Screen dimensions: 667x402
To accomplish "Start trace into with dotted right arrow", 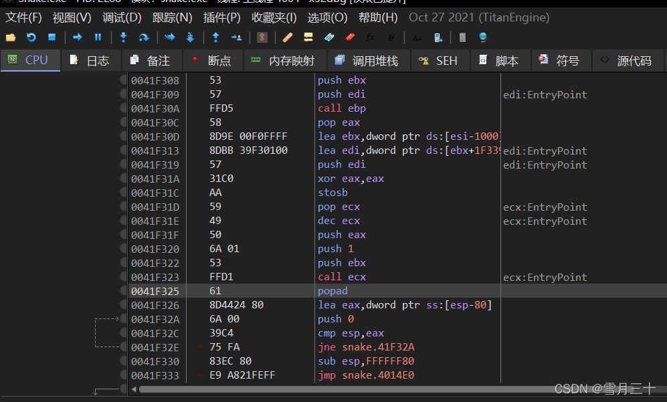I will tap(169, 37).
